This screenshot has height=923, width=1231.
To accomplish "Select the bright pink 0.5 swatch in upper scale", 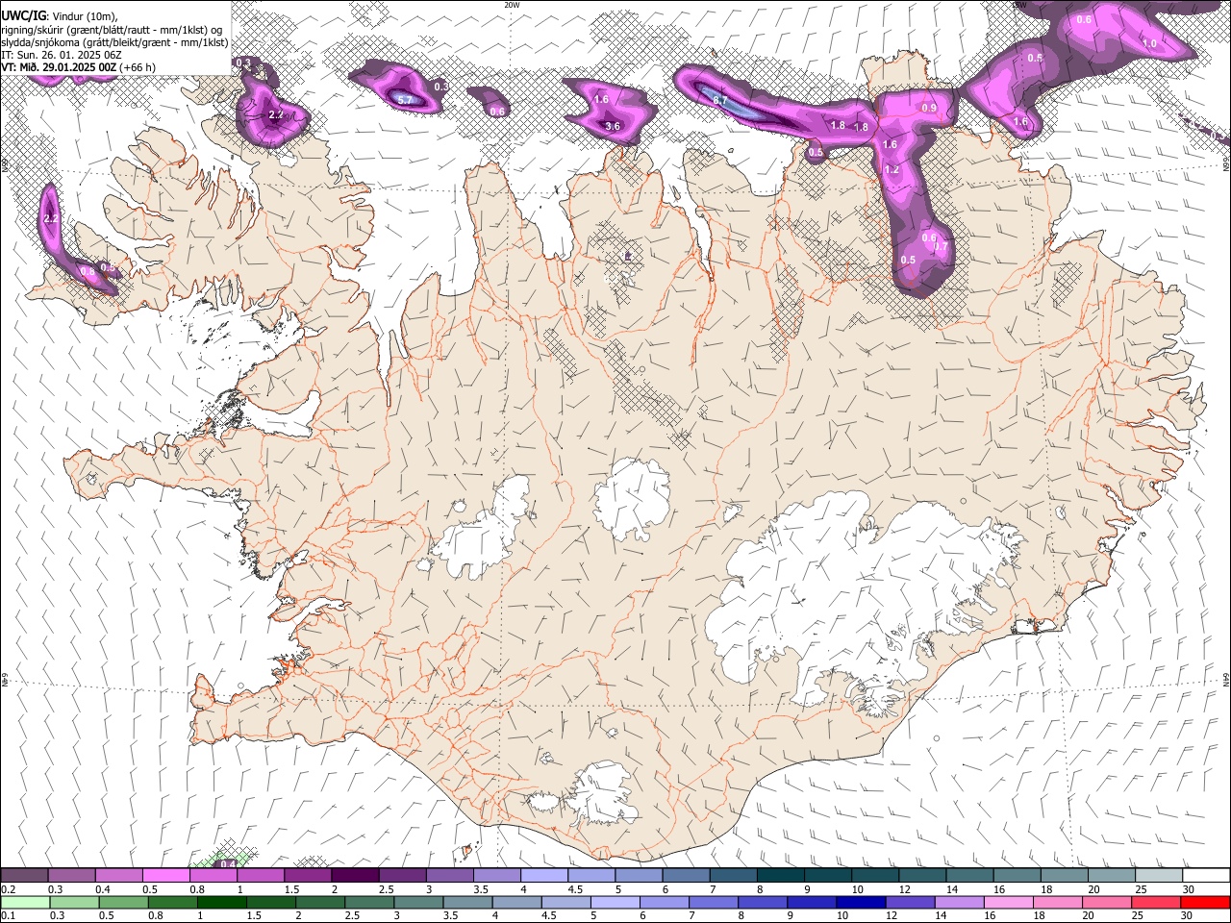I will click(x=165, y=876).
